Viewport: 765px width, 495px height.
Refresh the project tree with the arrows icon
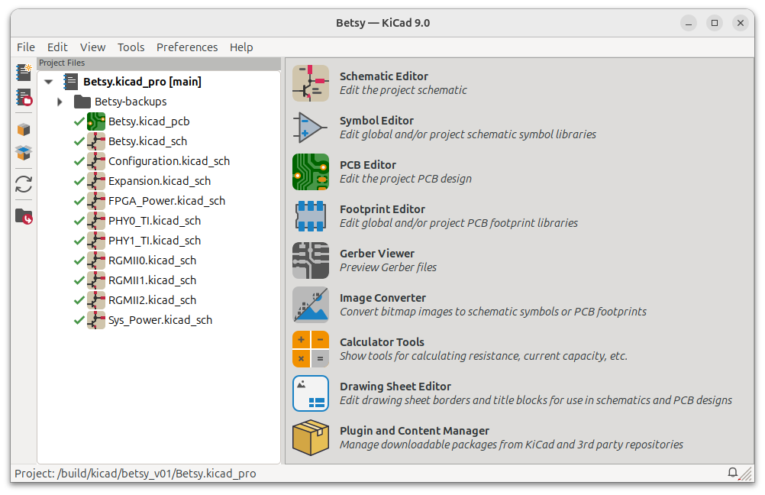pyautogui.click(x=24, y=184)
